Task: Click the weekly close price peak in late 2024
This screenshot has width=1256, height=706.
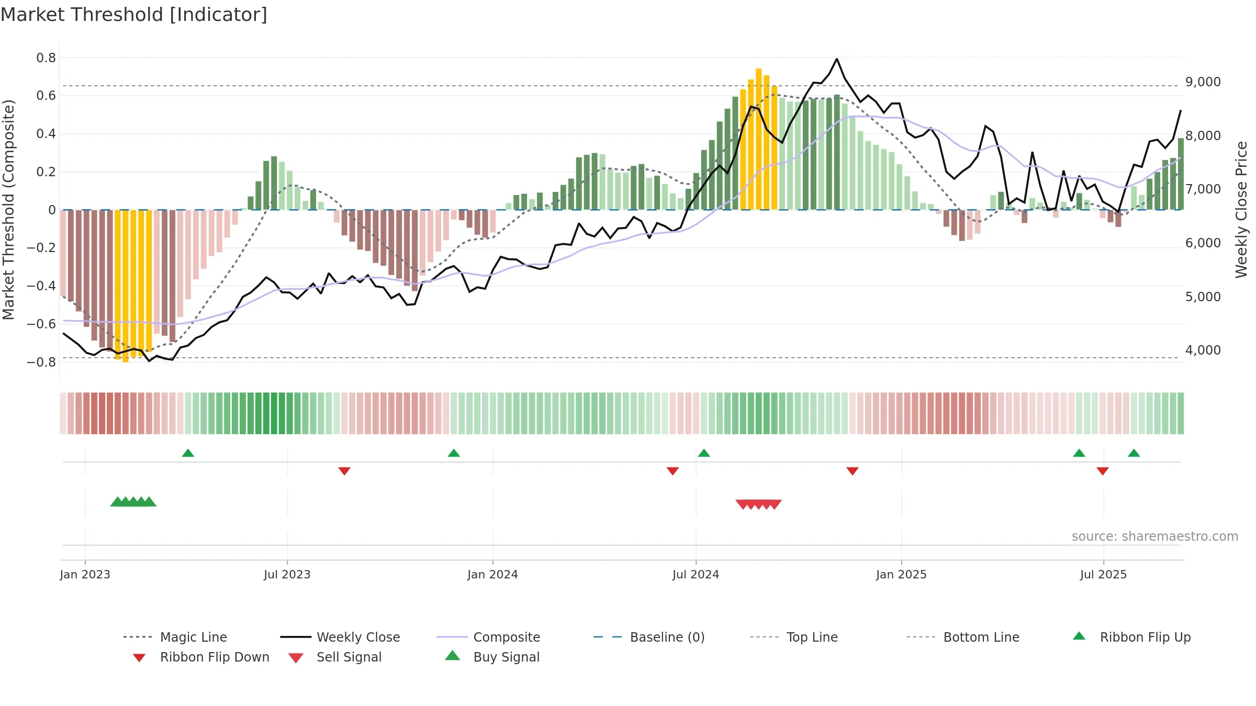Action: click(x=837, y=59)
